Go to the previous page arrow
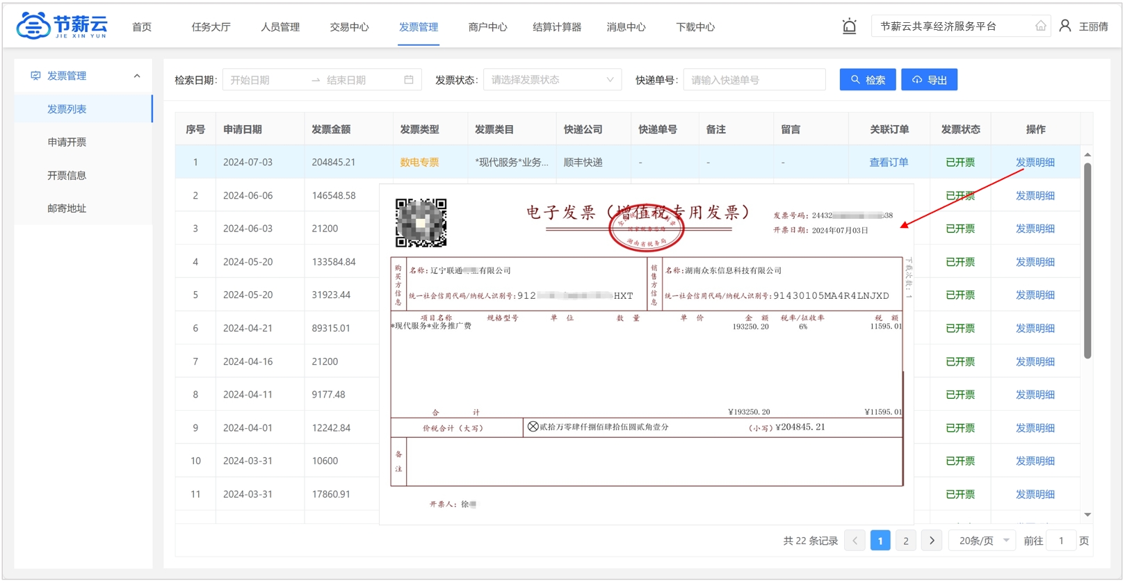The height and width of the screenshot is (583, 1125). [x=855, y=541]
